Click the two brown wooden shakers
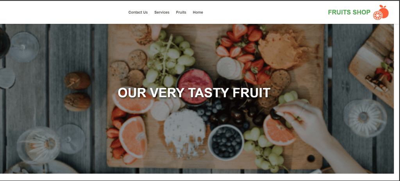Image resolution: width=400 pixels, height=181 pixels. point(77,91)
